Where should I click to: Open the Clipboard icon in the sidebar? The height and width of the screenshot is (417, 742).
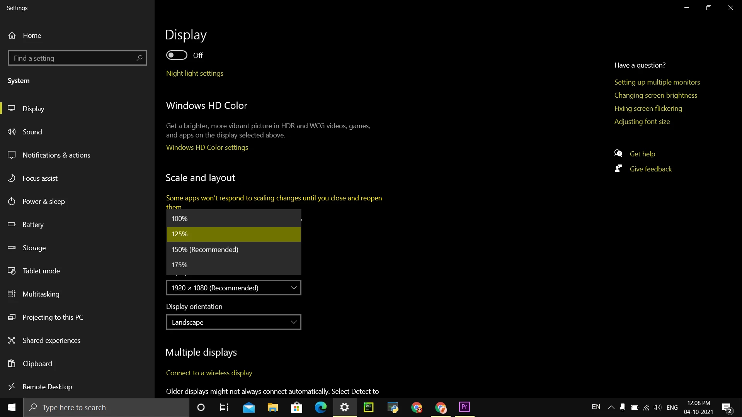[12, 364]
